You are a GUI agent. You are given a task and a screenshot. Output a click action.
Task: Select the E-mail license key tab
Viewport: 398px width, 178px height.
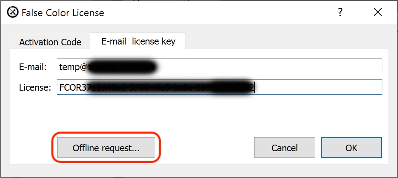[x=138, y=41]
